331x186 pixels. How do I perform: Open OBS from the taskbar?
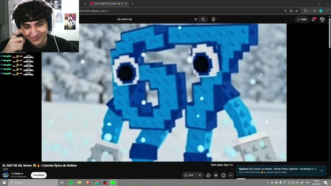[105, 183]
